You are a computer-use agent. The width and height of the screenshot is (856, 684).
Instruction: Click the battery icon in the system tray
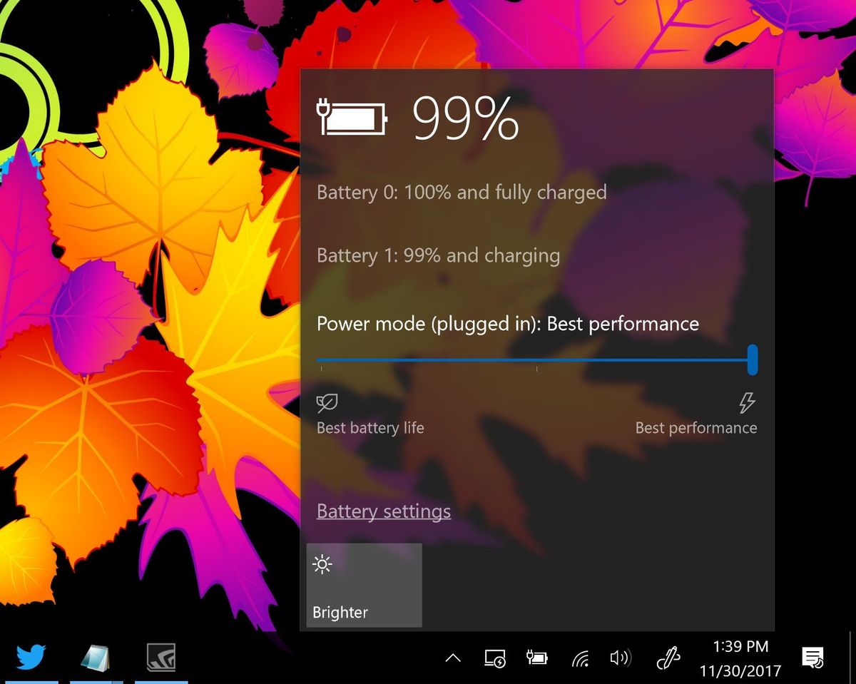point(537,658)
